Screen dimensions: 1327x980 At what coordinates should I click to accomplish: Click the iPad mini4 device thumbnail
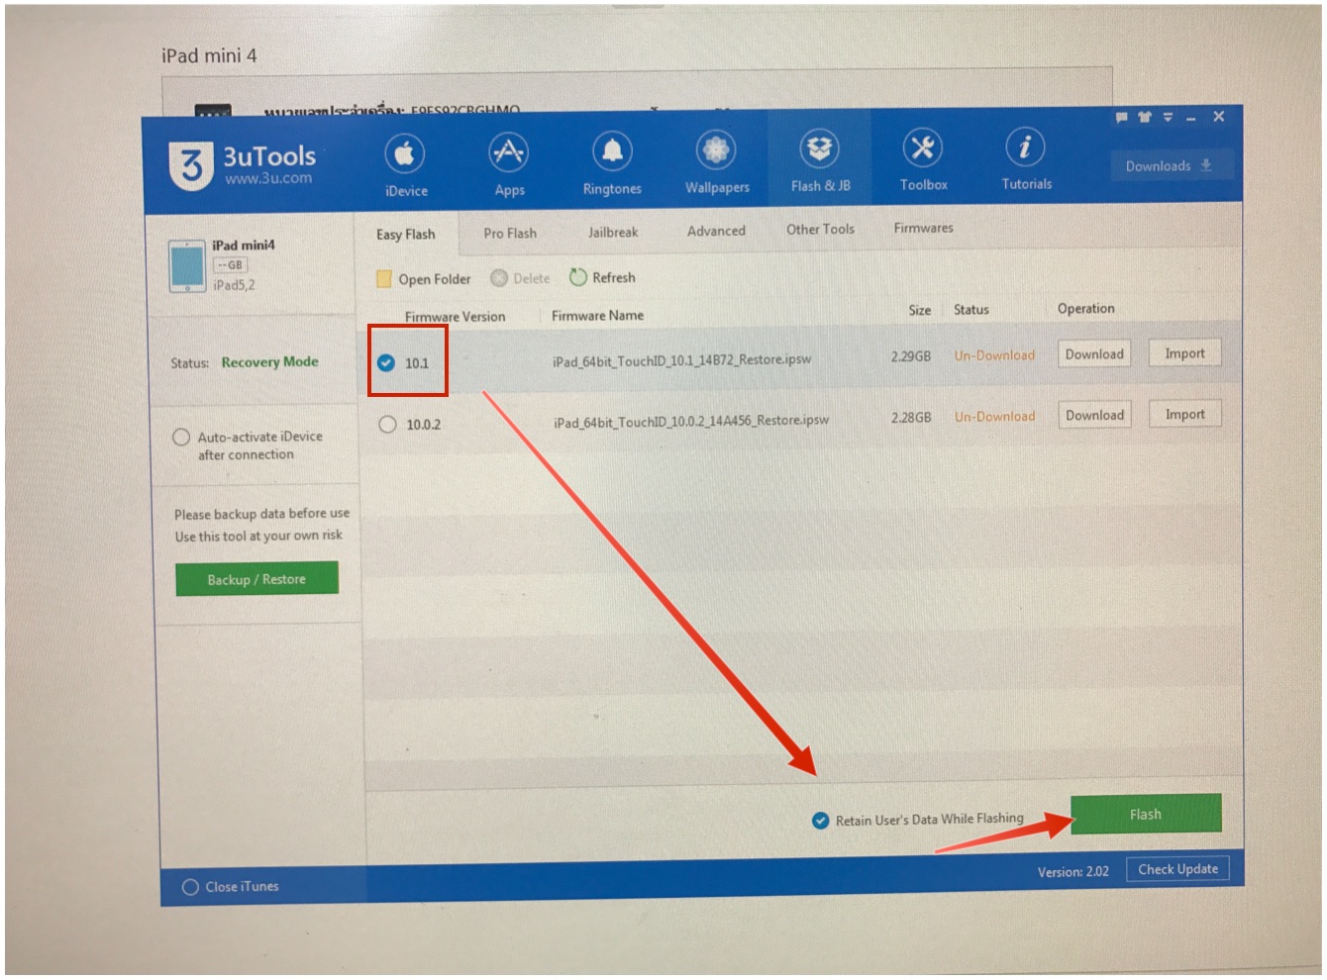click(x=186, y=265)
